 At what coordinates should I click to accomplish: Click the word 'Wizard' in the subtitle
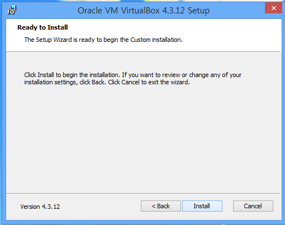tap(63, 40)
